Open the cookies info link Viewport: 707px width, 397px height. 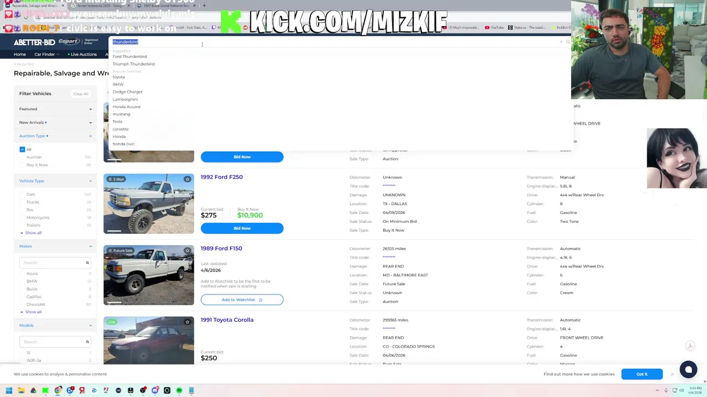point(579,374)
